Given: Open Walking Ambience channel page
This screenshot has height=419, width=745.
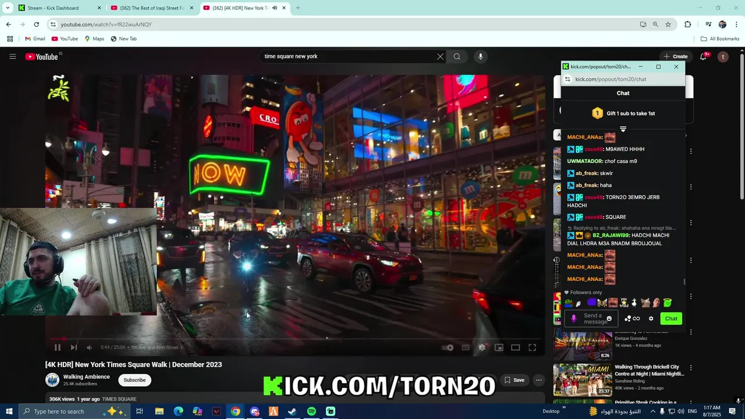Looking at the screenshot, I should [86, 377].
